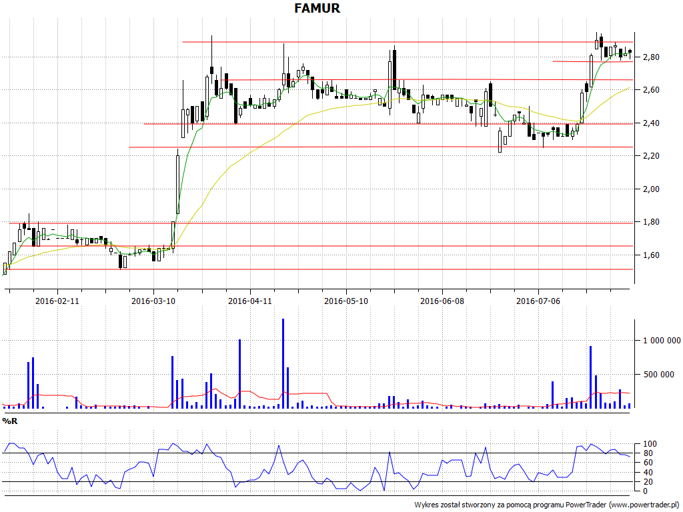Select the 2016-06-08 date label
Image resolution: width=683 pixels, height=512 pixels.
(x=442, y=301)
